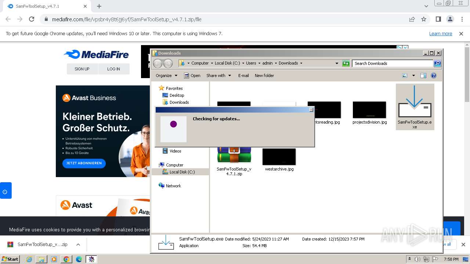Viewport: 470px width, 264px height.
Task: Dismiss the Chrome update notice bar
Action: pos(461,33)
